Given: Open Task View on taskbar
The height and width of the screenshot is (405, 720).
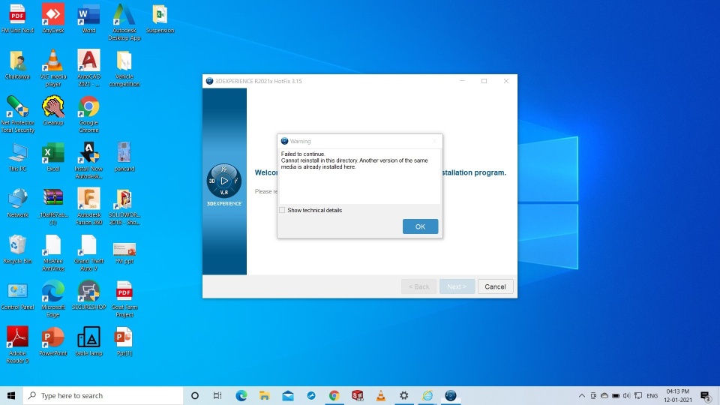Looking at the screenshot, I should coord(217,395).
